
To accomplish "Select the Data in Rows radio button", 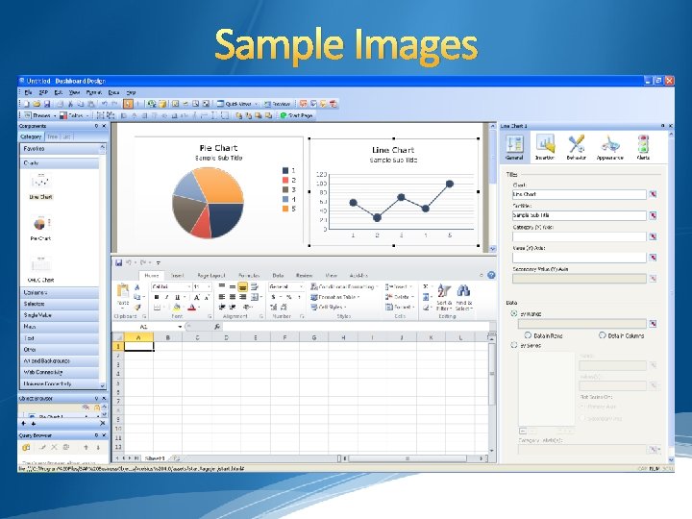I will pos(528,335).
